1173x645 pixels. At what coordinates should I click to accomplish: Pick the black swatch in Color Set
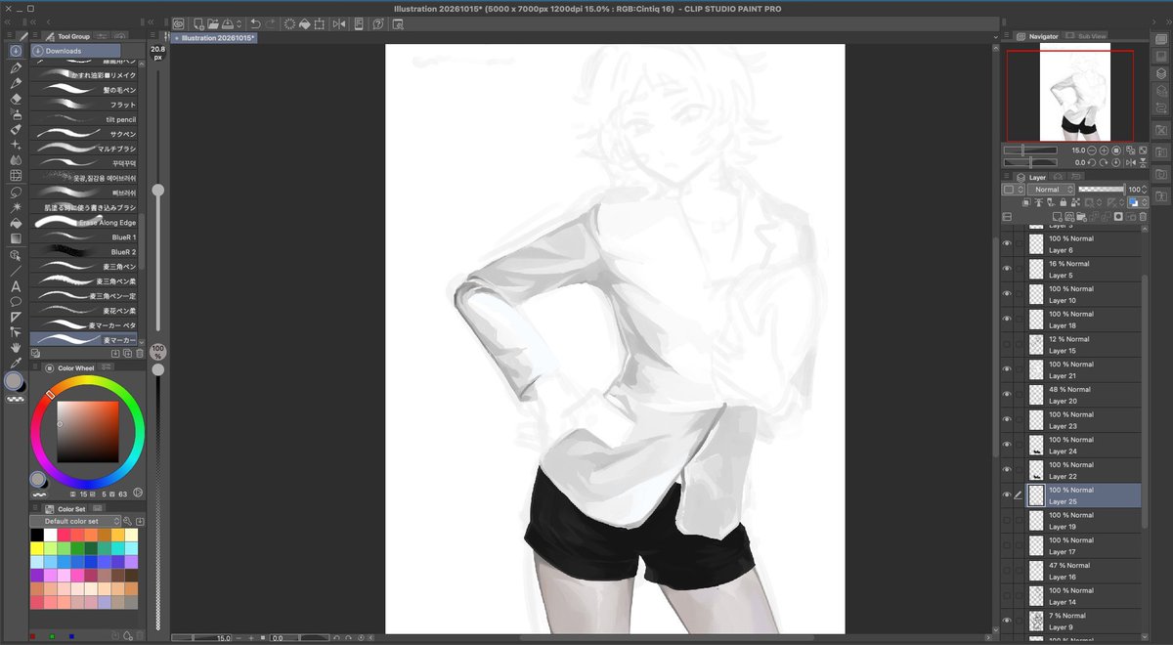tap(37, 535)
